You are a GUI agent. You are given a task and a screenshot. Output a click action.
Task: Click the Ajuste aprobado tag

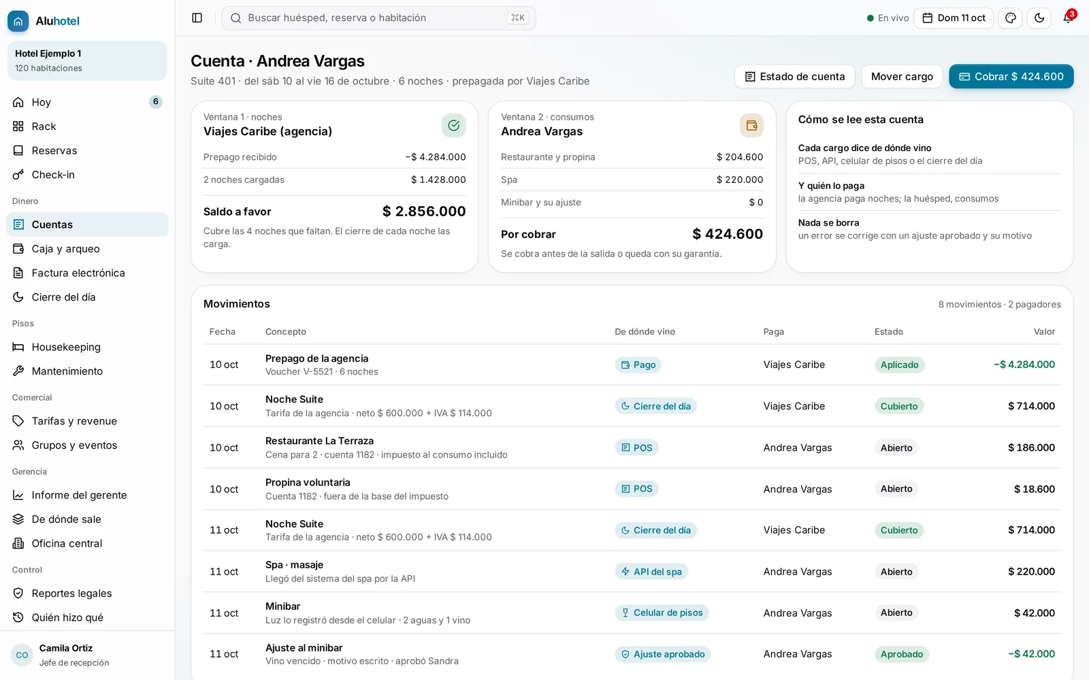(663, 654)
